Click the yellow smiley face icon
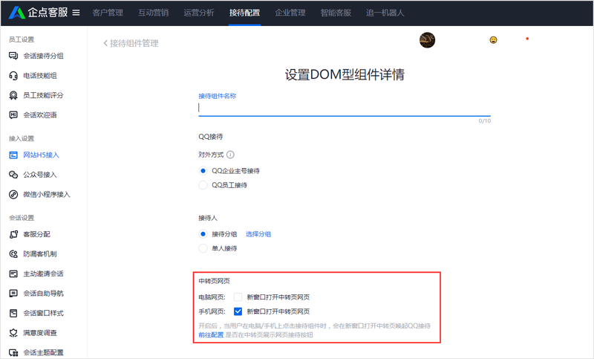 (x=493, y=40)
